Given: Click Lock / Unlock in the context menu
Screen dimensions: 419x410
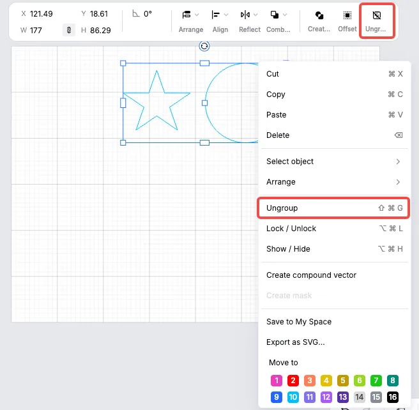Looking at the screenshot, I should point(333,229).
